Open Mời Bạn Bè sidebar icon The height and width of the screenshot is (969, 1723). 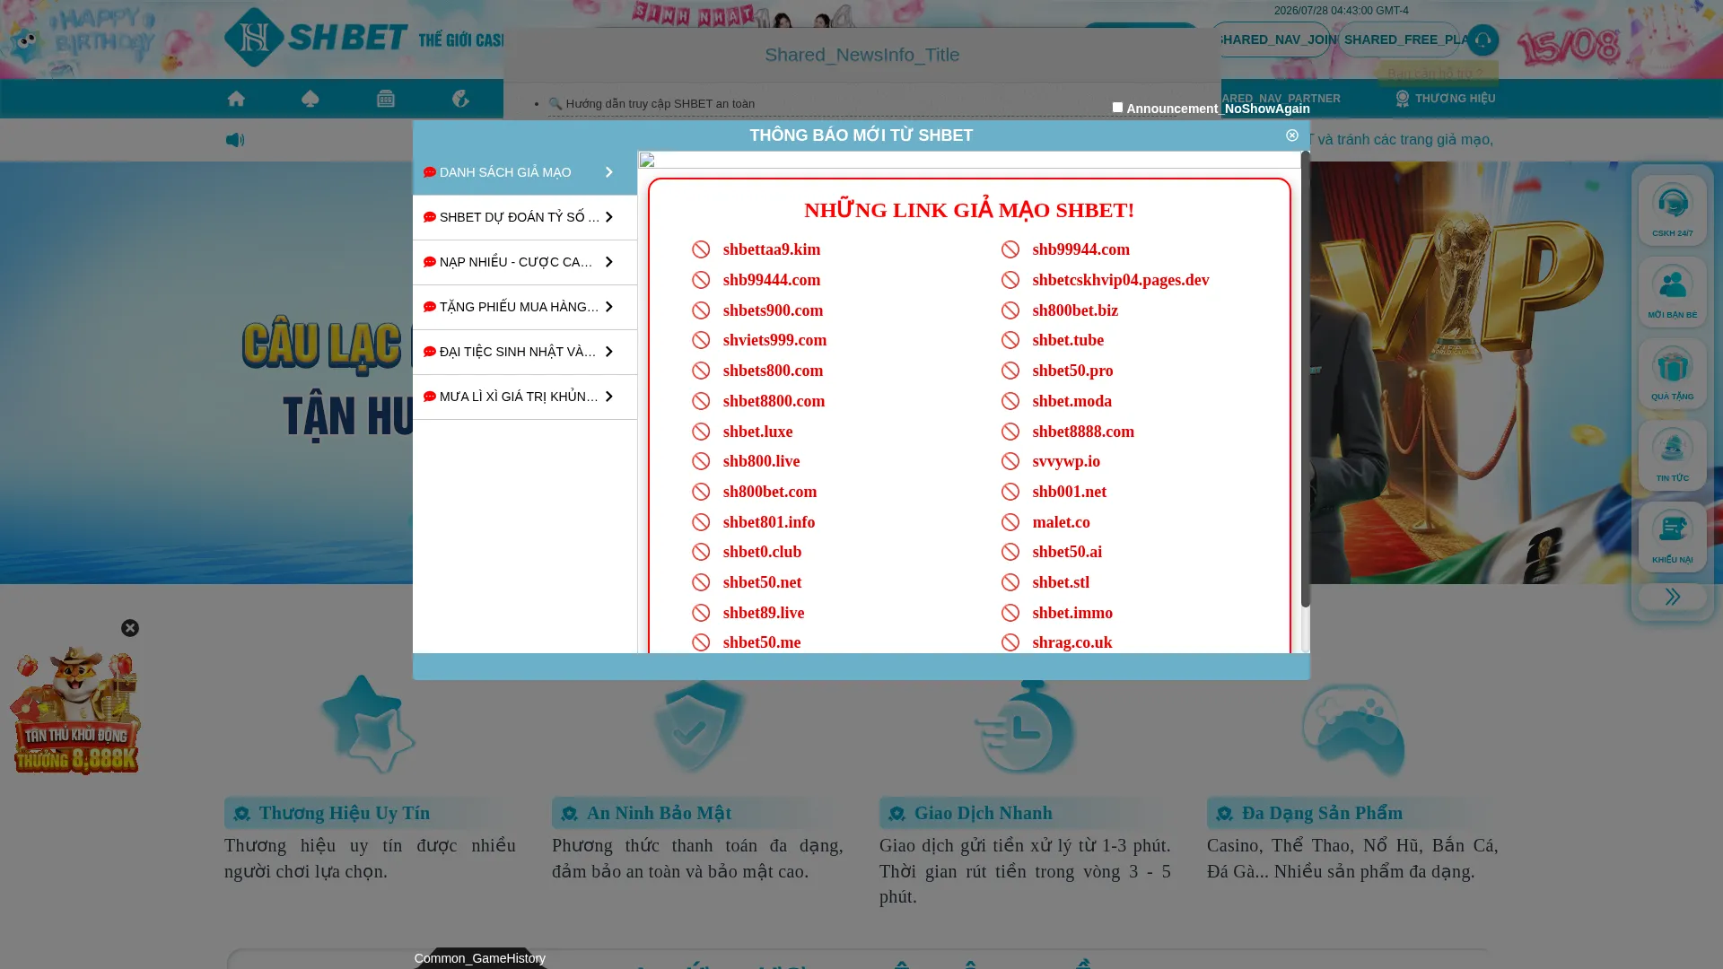coord(1673,292)
